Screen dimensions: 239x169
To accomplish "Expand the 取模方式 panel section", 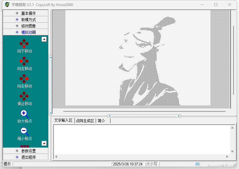I will pyautogui.click(x=25, y=20).
